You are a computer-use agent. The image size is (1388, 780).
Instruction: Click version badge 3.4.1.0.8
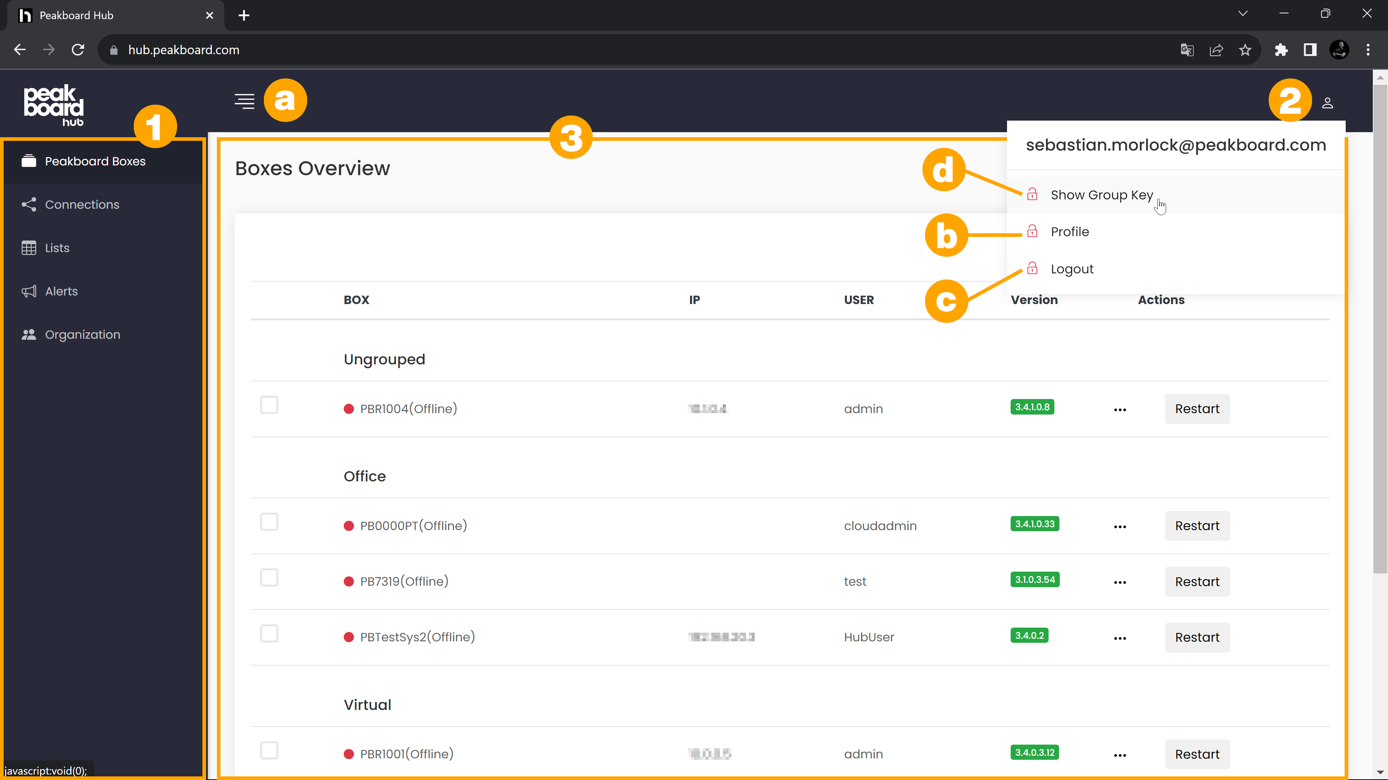(x=1032, y=407)
